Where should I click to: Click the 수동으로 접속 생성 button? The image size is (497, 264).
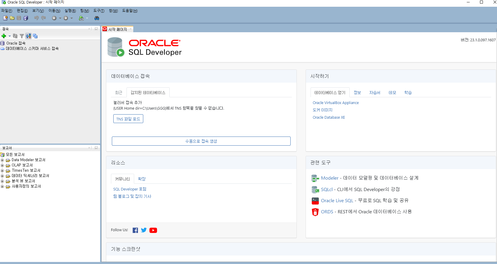click(201, 141)
